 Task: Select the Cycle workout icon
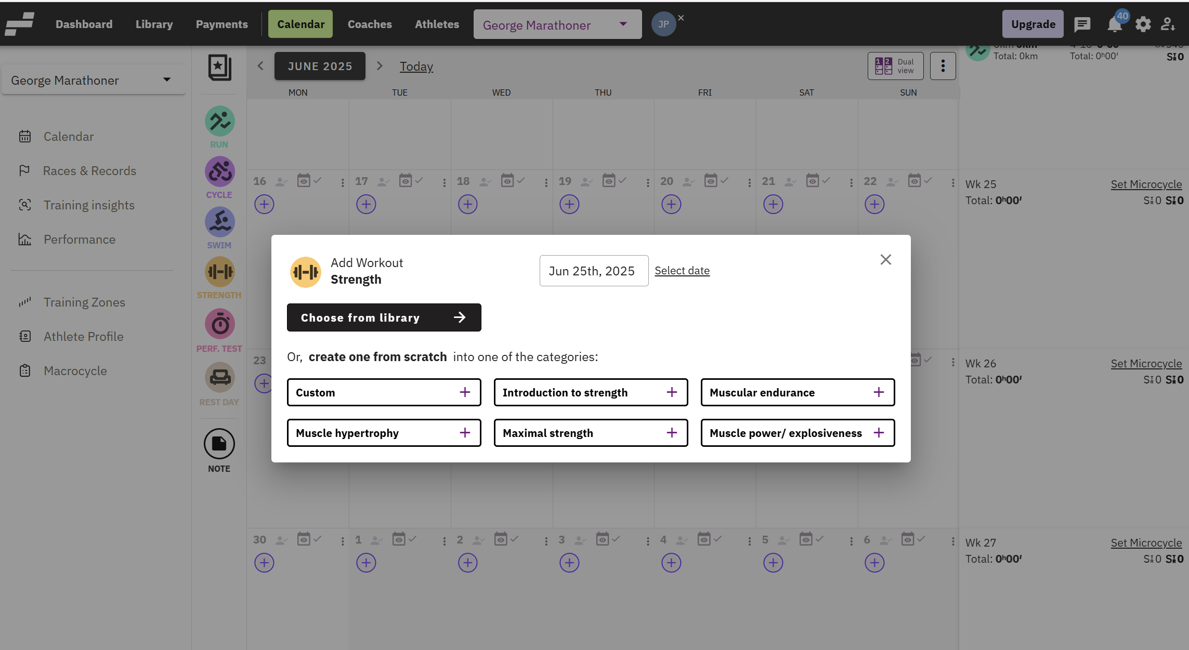219,172
